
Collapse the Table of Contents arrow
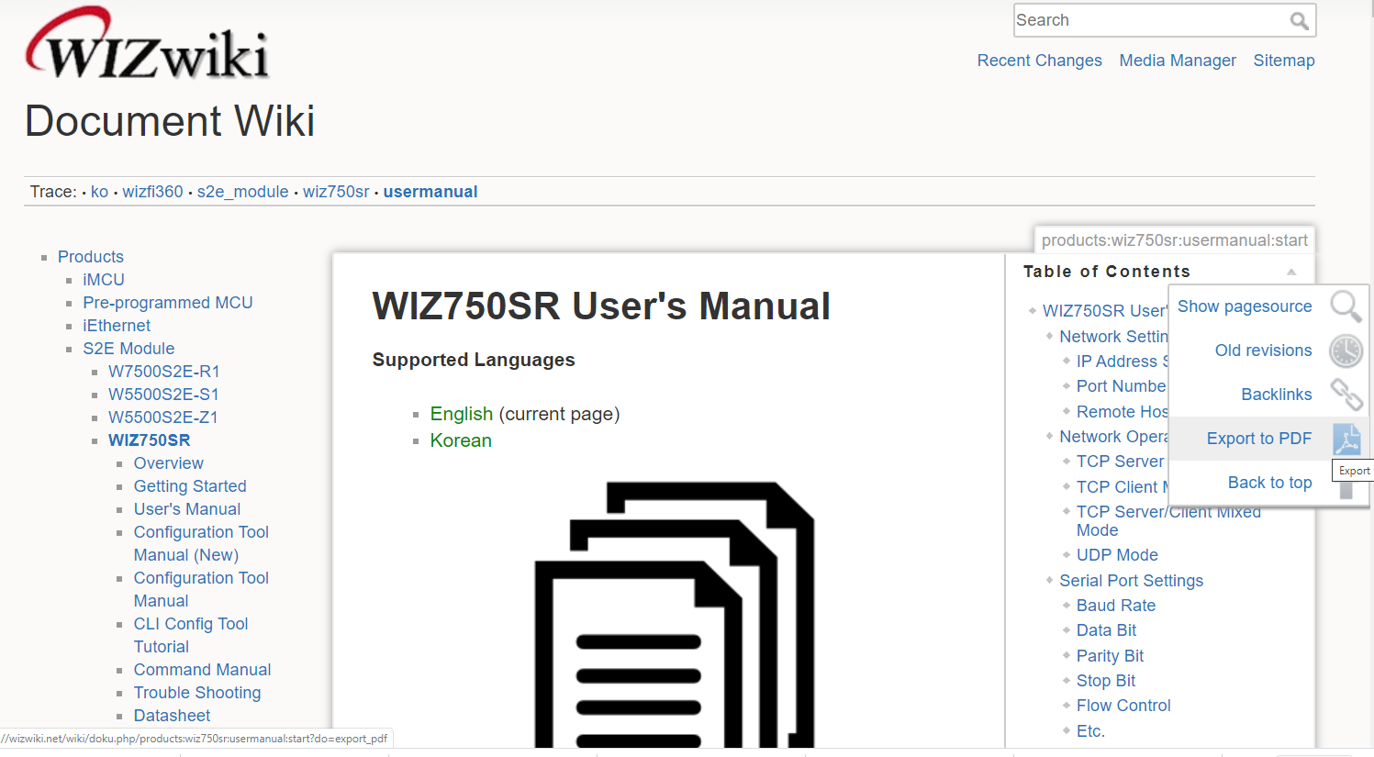(1291, 272)
